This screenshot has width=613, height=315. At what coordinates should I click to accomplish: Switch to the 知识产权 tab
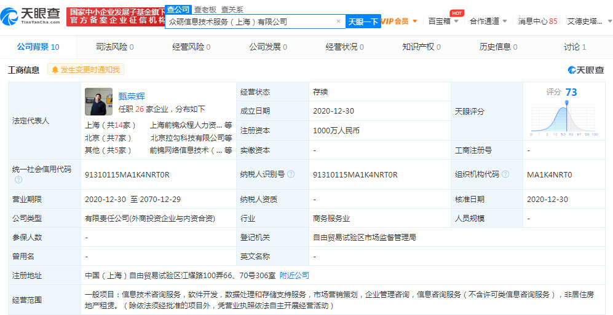pos(421,47)
